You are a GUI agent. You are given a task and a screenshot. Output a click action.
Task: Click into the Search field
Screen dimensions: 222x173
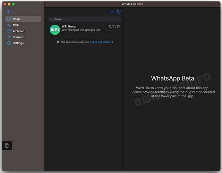pos(87,19)
